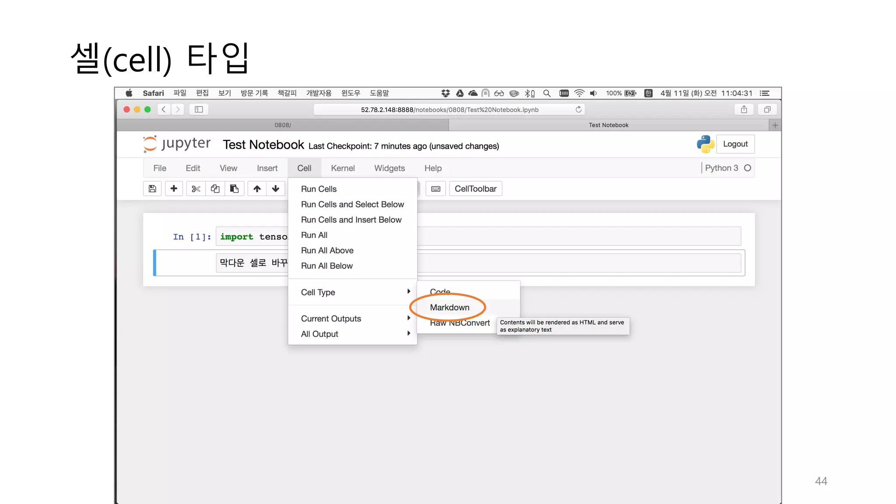Click the kernel idle indicator circle
Screen dimensions: 896x504
coord(748,168)
